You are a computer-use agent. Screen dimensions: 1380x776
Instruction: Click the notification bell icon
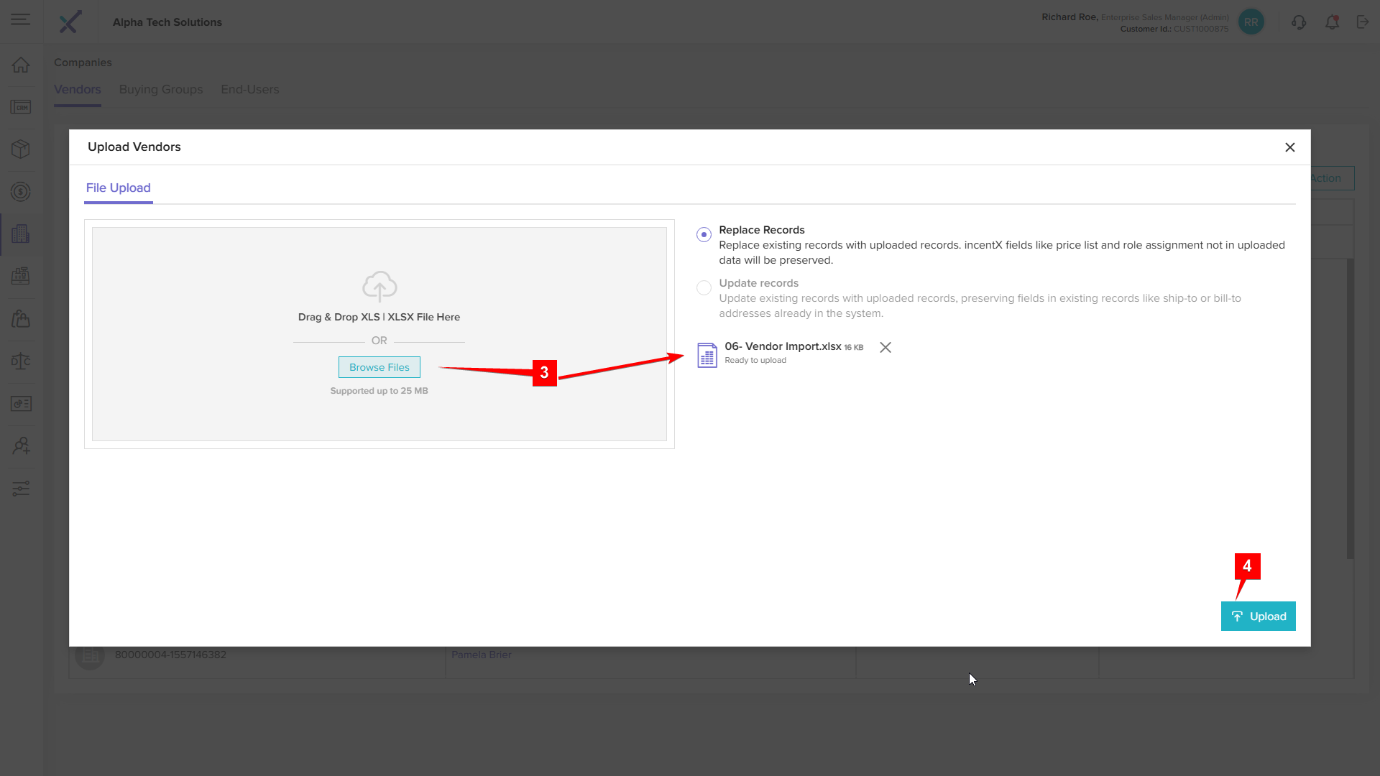point(1332,22)
